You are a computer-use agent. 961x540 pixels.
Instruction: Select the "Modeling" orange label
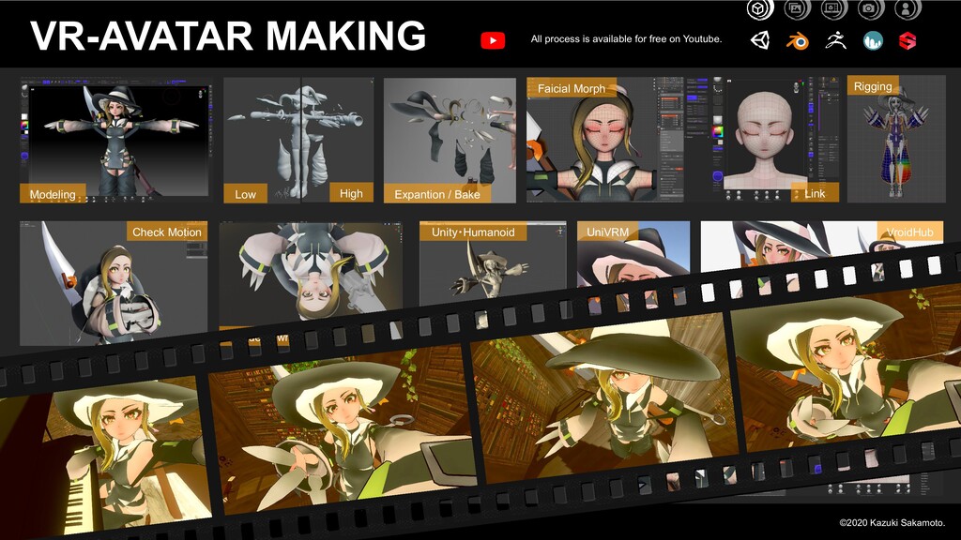pyautogui.click(x=53, y=194)
